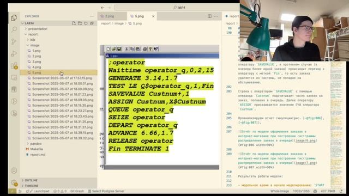Switch to the 2.png tab
The height and width of the screenshot is (196, 349).
pyautogui.click(x=112, y=16)
